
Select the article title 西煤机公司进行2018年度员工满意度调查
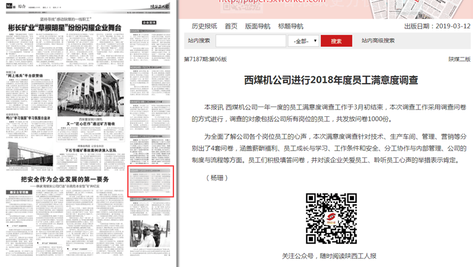[331, 80]
